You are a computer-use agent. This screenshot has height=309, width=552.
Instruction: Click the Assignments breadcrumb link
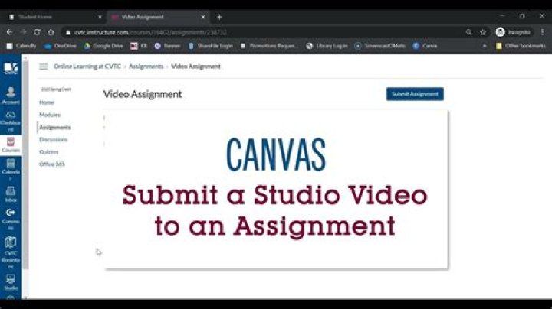point(146,67)
